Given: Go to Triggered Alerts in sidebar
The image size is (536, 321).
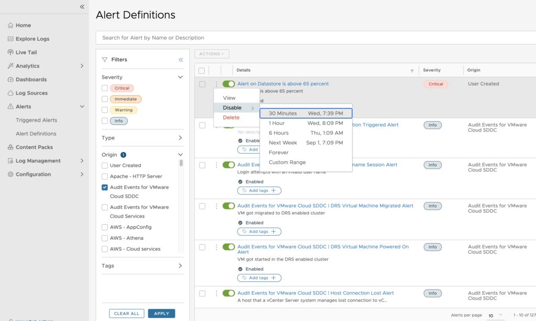Looking at the screenshot, I should coord(37,120).
